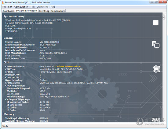Open the Temperature tab
Image resolution: width=168 pixels, height=129 pixels.
(x=58, y=11)
